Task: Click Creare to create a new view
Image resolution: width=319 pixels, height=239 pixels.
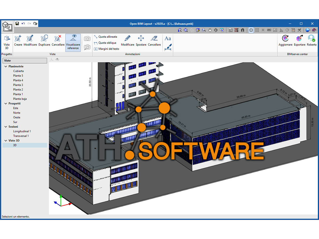Action: pyautogui.click(x=18, y=41)
